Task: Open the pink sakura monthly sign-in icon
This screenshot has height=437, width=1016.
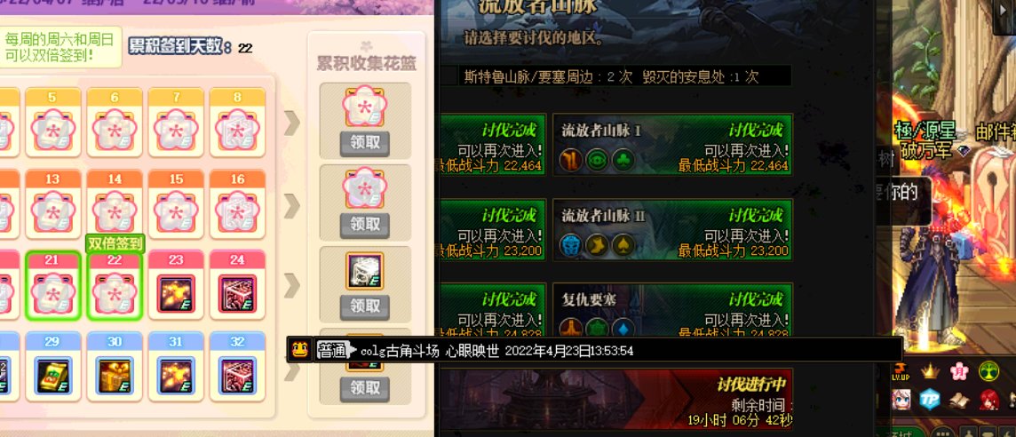Action: click(x=959, y=371)
